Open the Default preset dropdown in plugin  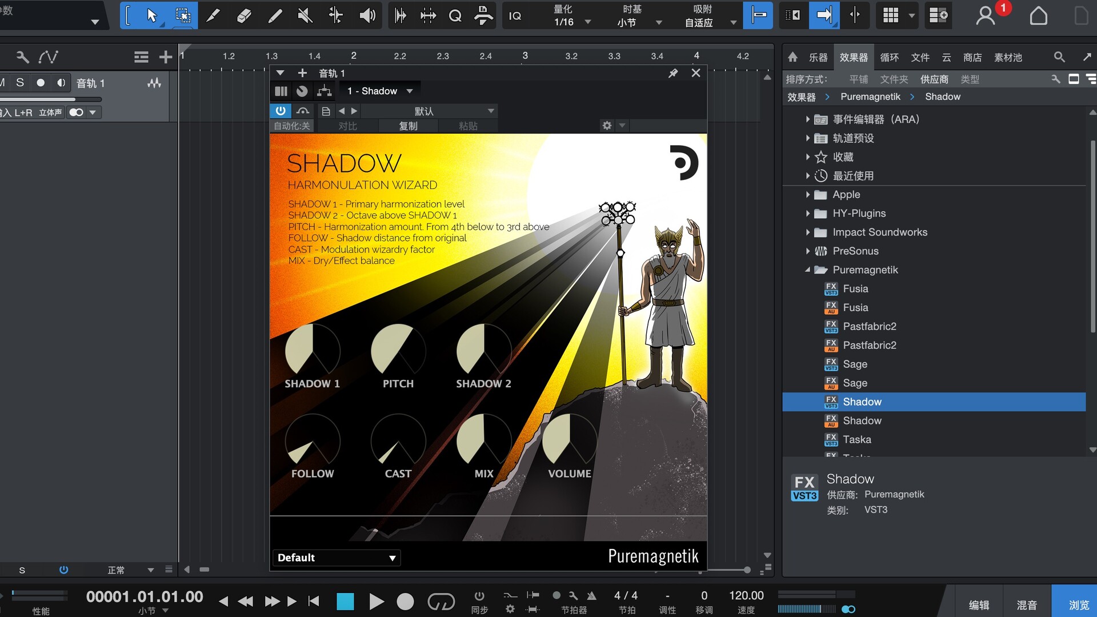336,558
